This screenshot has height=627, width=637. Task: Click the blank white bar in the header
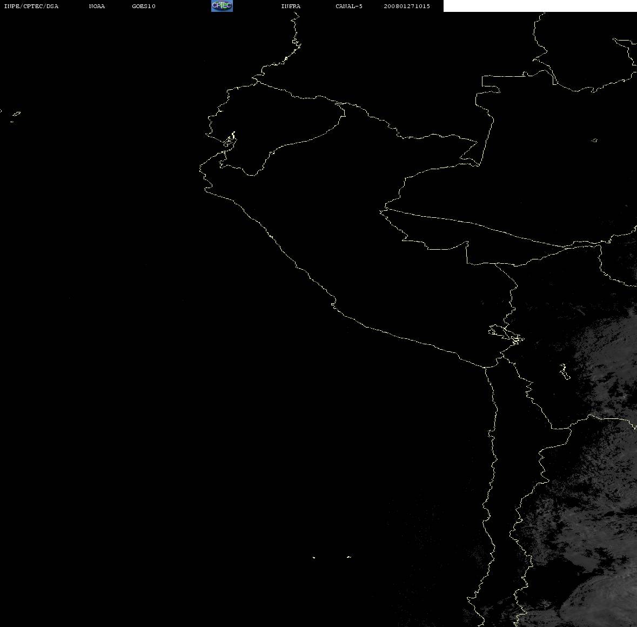tap(540, 6)
